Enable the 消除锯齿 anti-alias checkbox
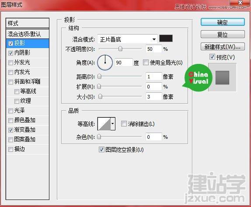251x207 pixels. pos(124,124)
